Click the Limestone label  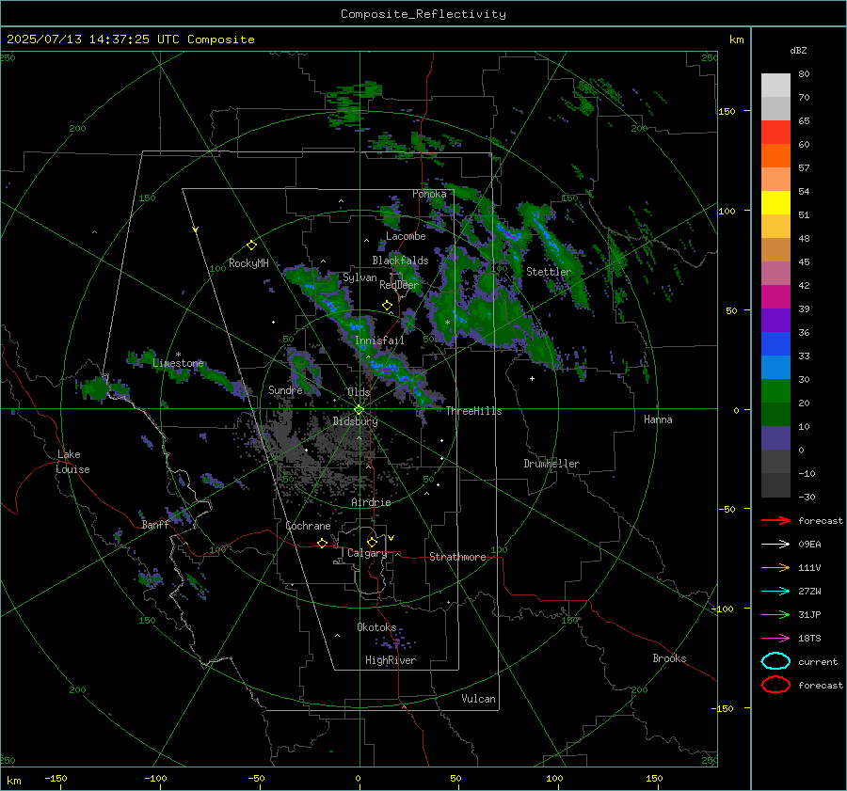click(x=178, y=363)
